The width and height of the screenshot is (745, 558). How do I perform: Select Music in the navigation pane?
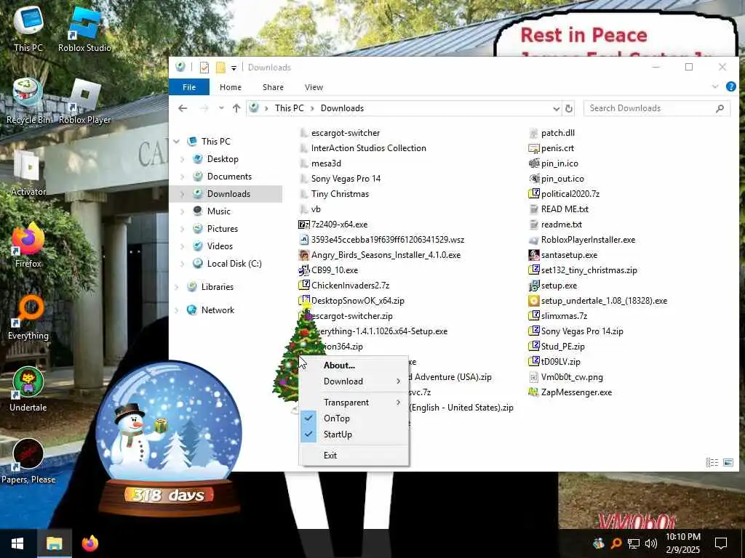tap(218, 211)
